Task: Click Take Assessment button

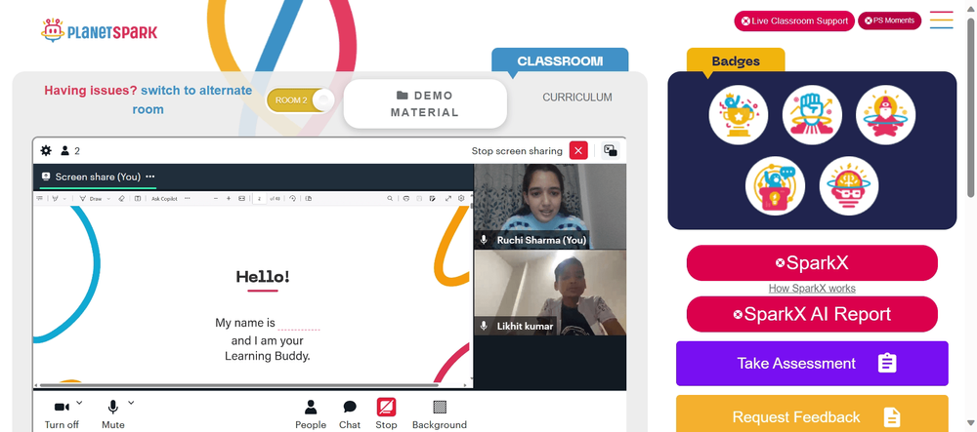Action: tap(812, 364)
